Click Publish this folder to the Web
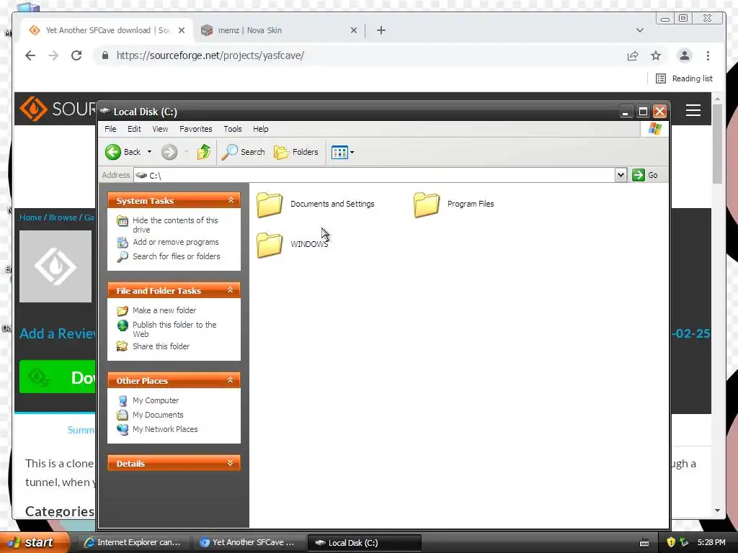The width and height of the screenshot is (738, 553). click(x=174, y=329)
